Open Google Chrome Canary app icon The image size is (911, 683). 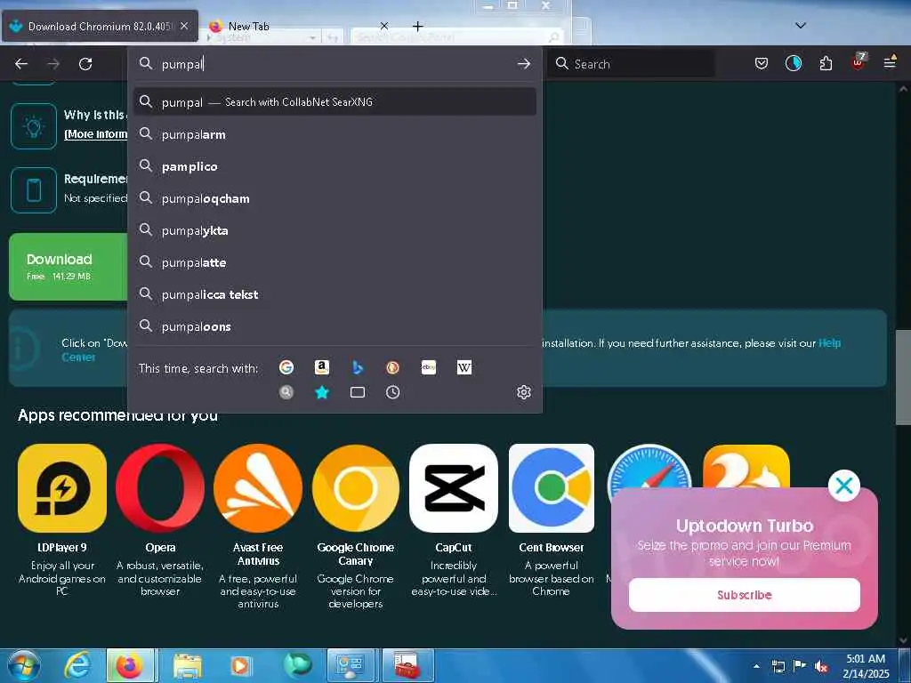pos(356,488)
